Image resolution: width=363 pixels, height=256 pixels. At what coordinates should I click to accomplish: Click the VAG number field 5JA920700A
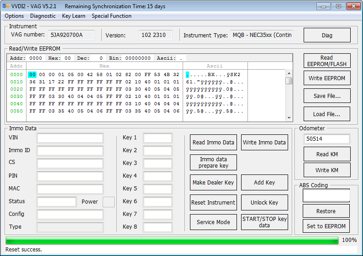tap(71, 35)
